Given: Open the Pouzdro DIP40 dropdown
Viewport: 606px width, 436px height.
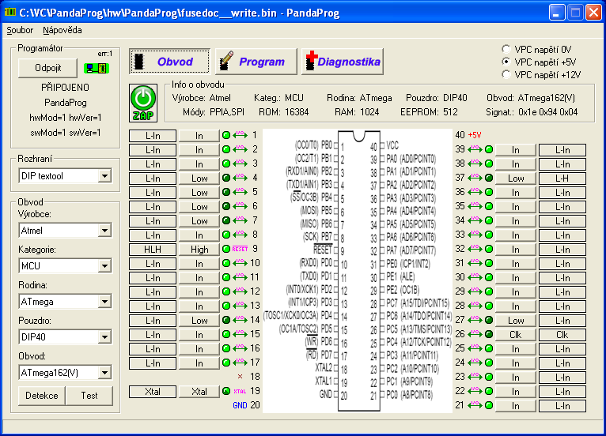Looking at the screenshot, I should click(x=105, y=337).
